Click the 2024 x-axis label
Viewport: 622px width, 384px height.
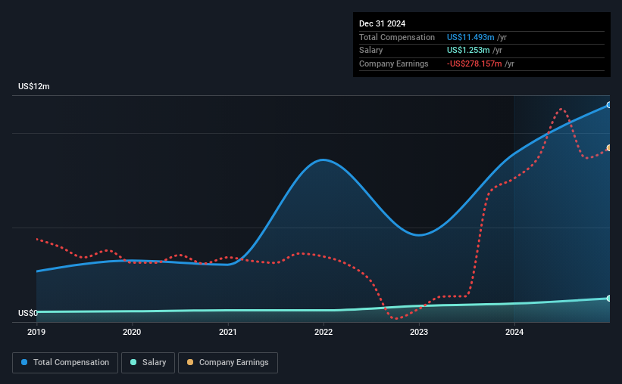(x=514, y=332)
